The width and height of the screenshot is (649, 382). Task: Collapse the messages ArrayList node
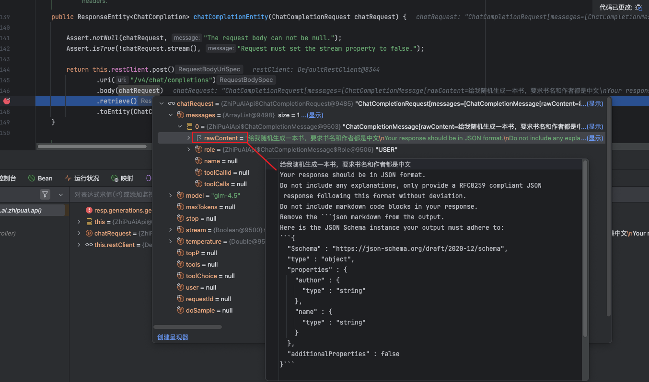coord(171,115)
